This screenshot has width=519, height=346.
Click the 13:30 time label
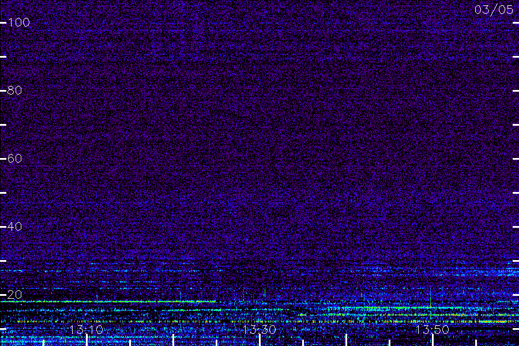pyautogui.click(x=259, y=330)
